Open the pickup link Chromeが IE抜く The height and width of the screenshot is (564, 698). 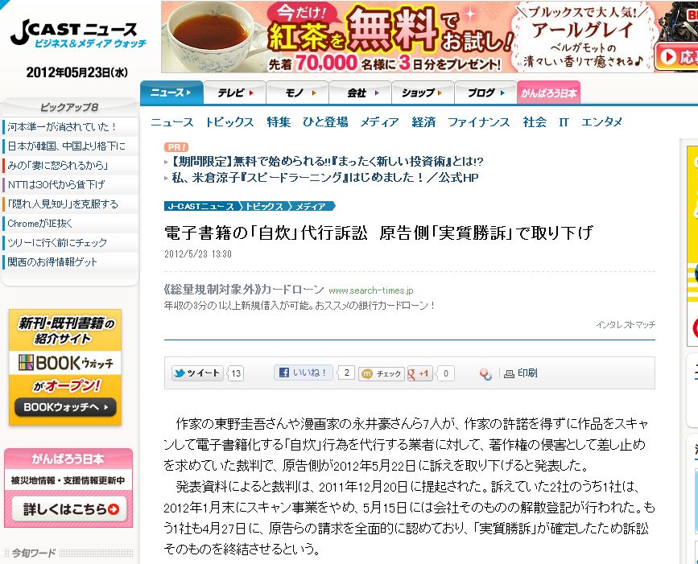pyautogui.click(x=40, y=224)
